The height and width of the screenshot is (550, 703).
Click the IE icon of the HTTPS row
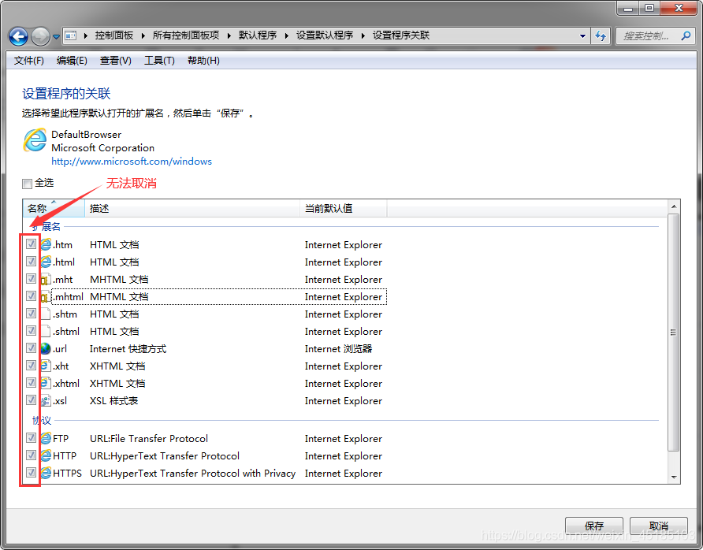[46, 473]
